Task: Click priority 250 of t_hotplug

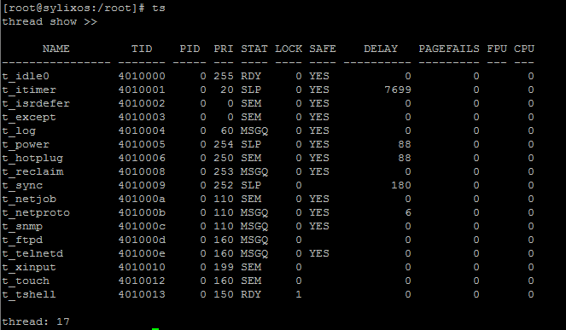Action: pyautogui.click(x=224, y=159)
